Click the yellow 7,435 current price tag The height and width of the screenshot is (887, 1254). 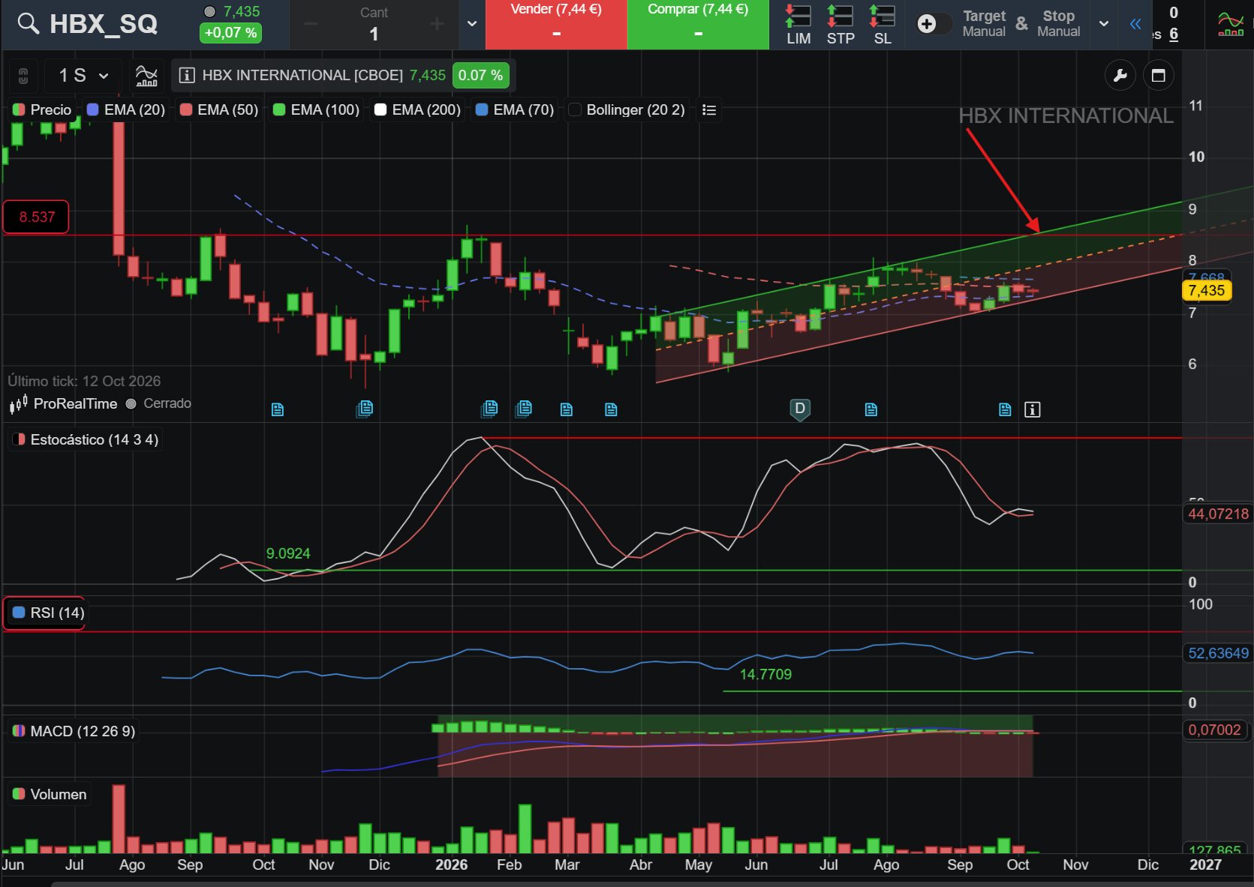click(x=1206, y=291)
